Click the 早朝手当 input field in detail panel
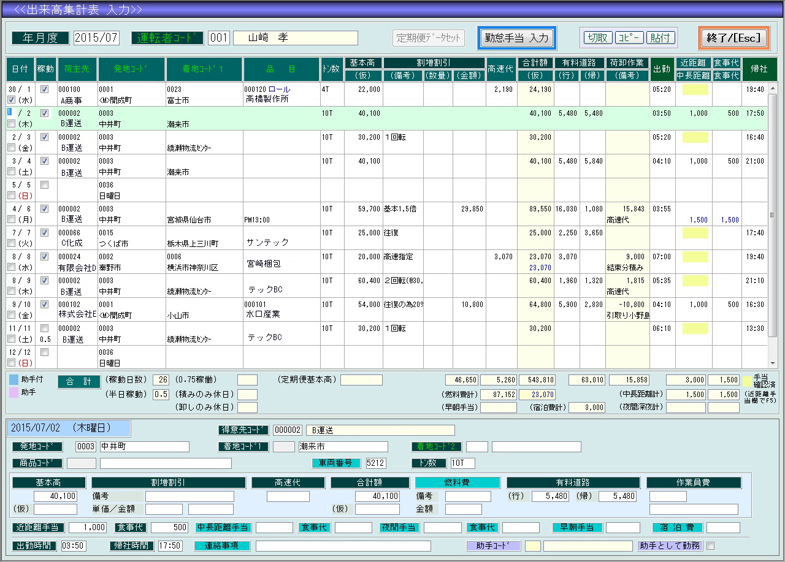 623,527
